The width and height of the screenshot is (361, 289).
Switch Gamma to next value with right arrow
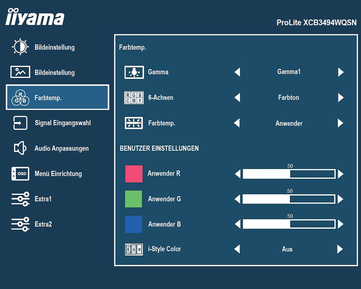coord(341,72)
